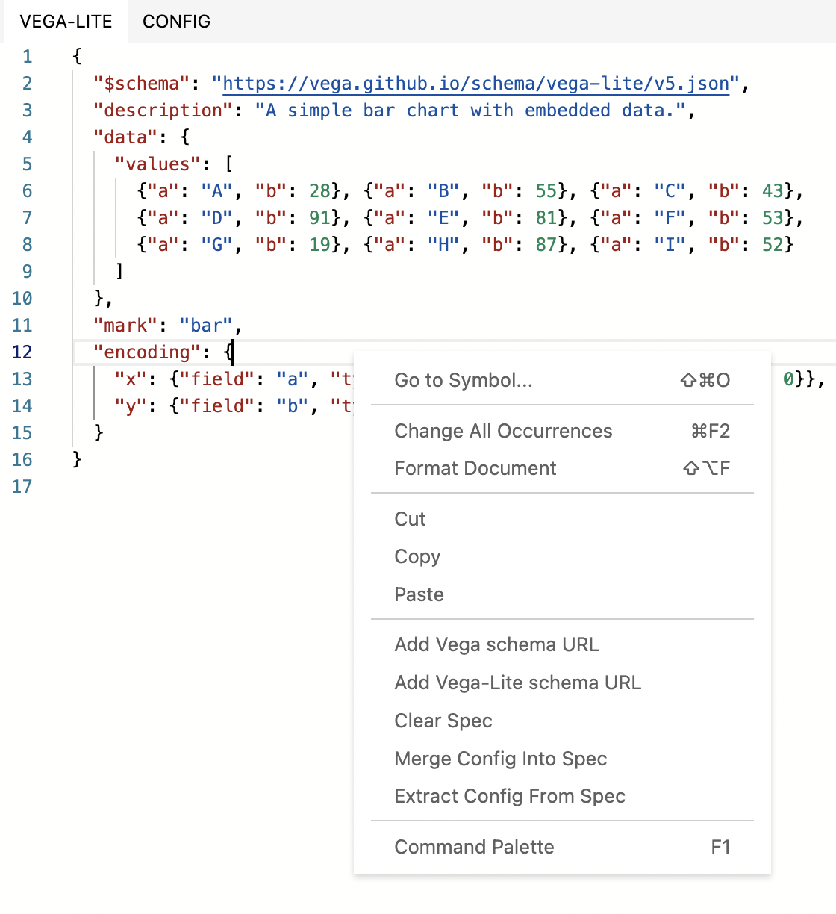Screen dimensions: 836x914
Task: Click Format Document in context menu
Action: click(475, 468)
